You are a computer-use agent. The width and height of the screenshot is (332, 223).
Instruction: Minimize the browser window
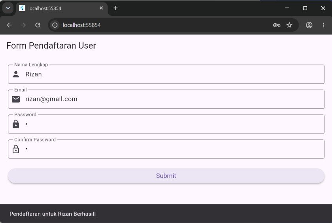click(x=287, y=8)
